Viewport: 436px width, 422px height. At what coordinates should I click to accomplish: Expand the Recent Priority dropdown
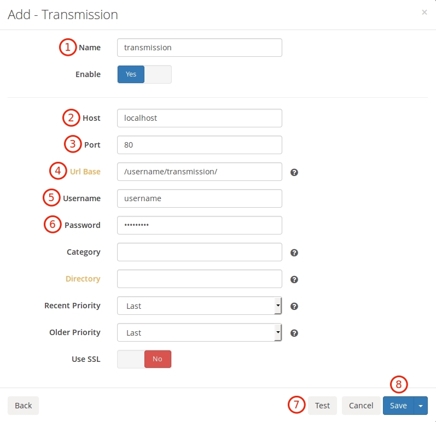[199, 306]
